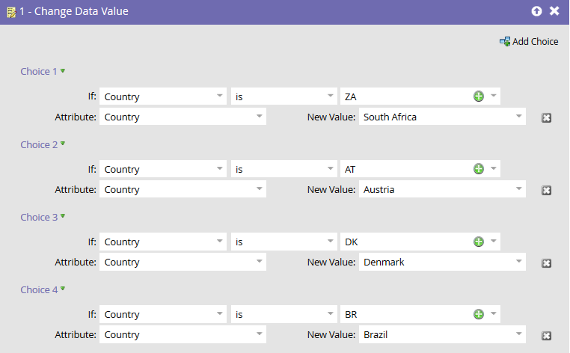Open Choice 2 label menu
Viewport: 570px width, 353px height.
63,144
